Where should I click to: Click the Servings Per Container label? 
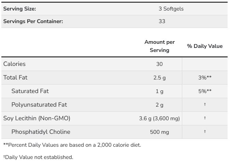click(33, 21)
